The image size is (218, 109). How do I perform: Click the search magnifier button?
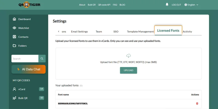coord(42,59)
